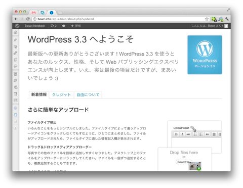The image size is (243, 188).
Task: Click the Italic I button in illustration
Action: point(182,134)
